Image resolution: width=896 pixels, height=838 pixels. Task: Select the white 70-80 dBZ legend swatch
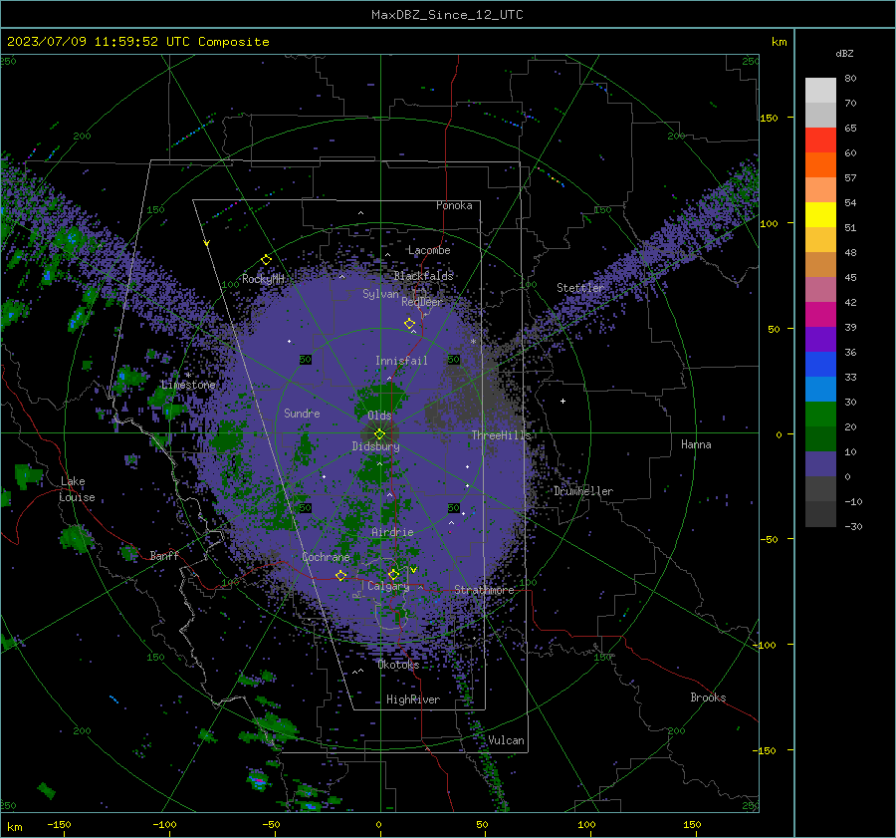point(820,90)
